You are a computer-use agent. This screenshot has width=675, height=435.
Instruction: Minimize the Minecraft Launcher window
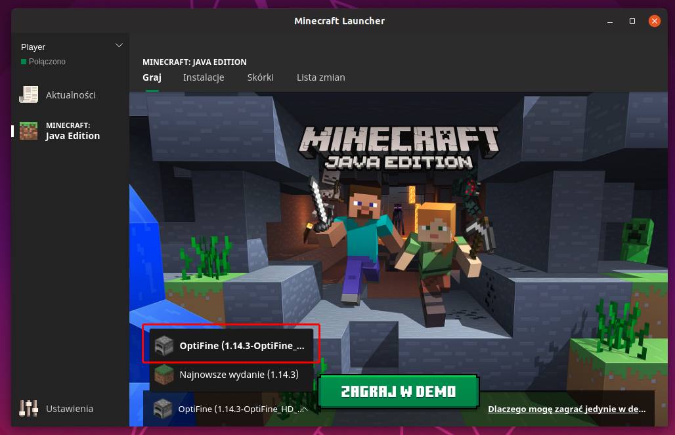coord(610,21)
